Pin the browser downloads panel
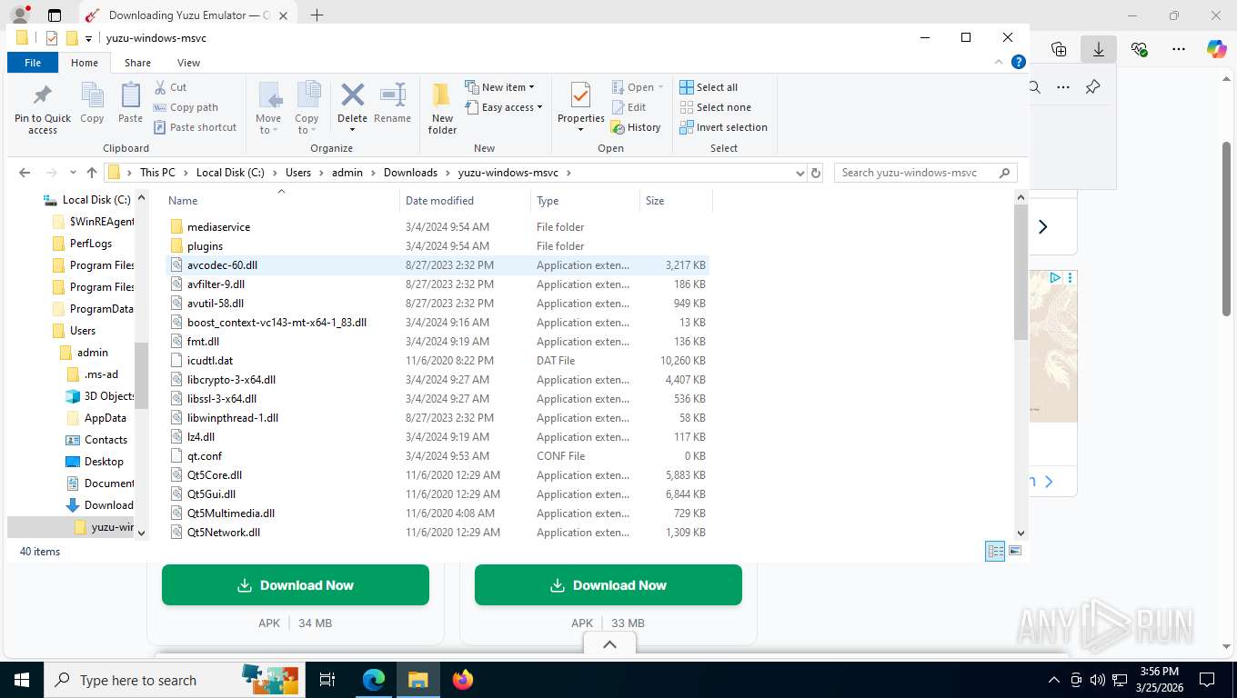The image size is (1237, 698). click(1093, 87)
